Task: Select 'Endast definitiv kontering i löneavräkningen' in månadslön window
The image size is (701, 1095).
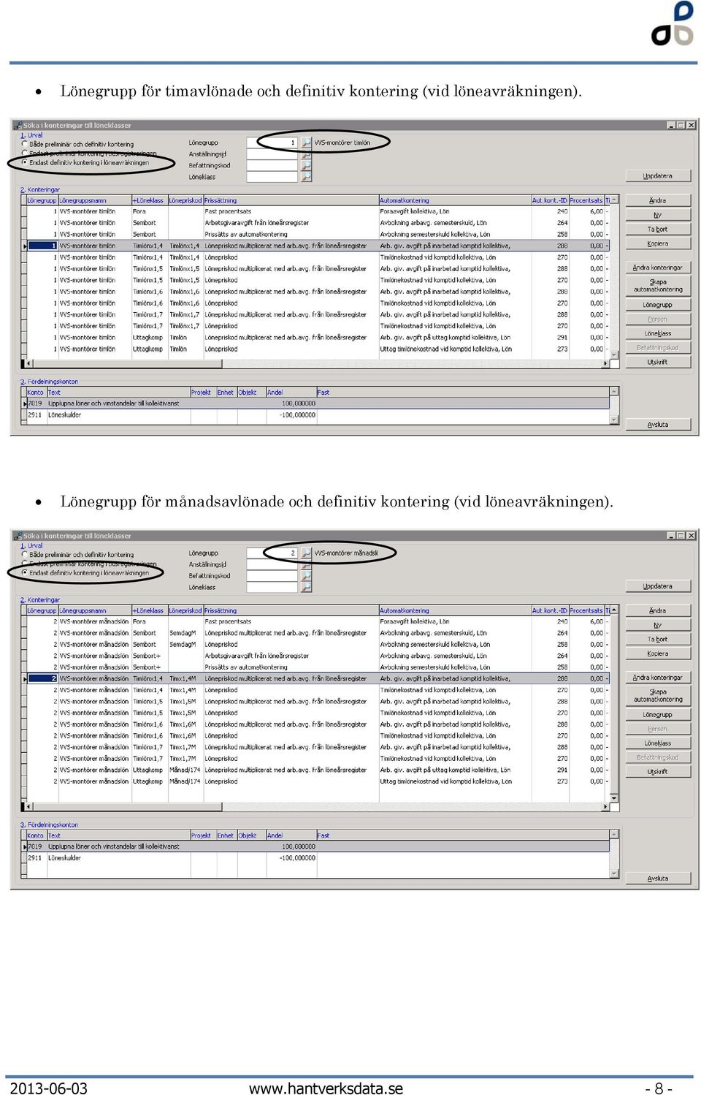Action: pos(25,572)
